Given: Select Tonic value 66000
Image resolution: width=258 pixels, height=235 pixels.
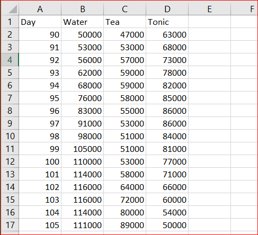Looking at the screenshot, I should pos(167,187).
